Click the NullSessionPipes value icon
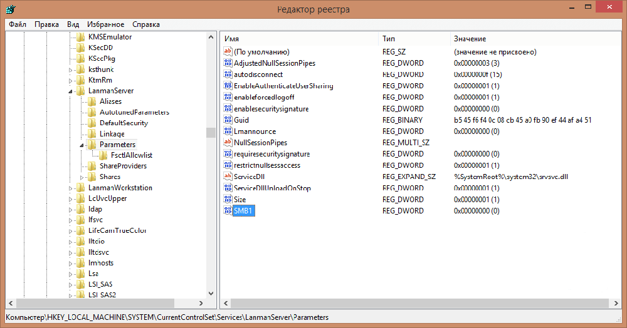The height and width of the screenshot is (328, 627). [x=228, y=143]
